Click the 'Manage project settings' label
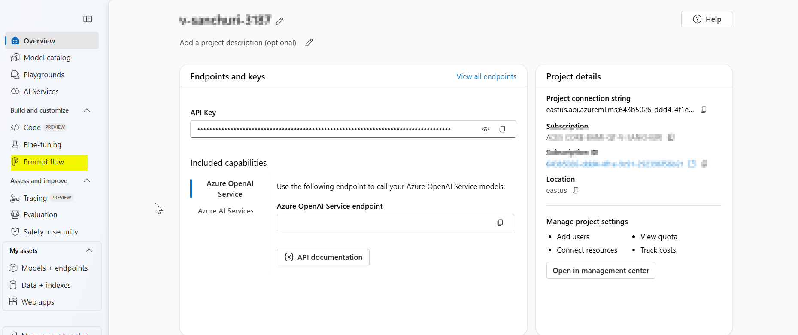Viewport: 798px width, 335px height. click(587, 222)
